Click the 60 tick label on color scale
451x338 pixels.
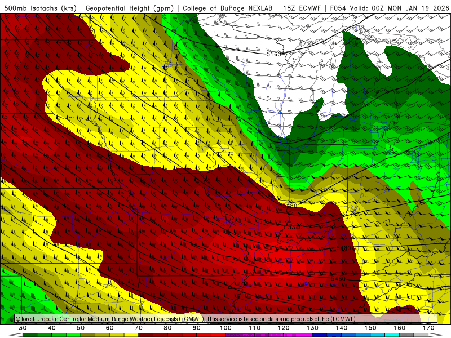pyautogui.click(x=109, y=328)
